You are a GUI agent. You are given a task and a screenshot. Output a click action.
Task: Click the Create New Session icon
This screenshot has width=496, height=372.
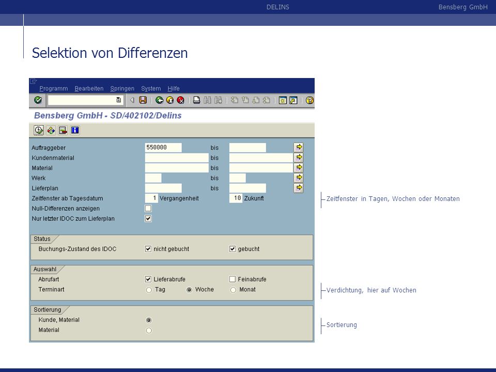(283, 100)
